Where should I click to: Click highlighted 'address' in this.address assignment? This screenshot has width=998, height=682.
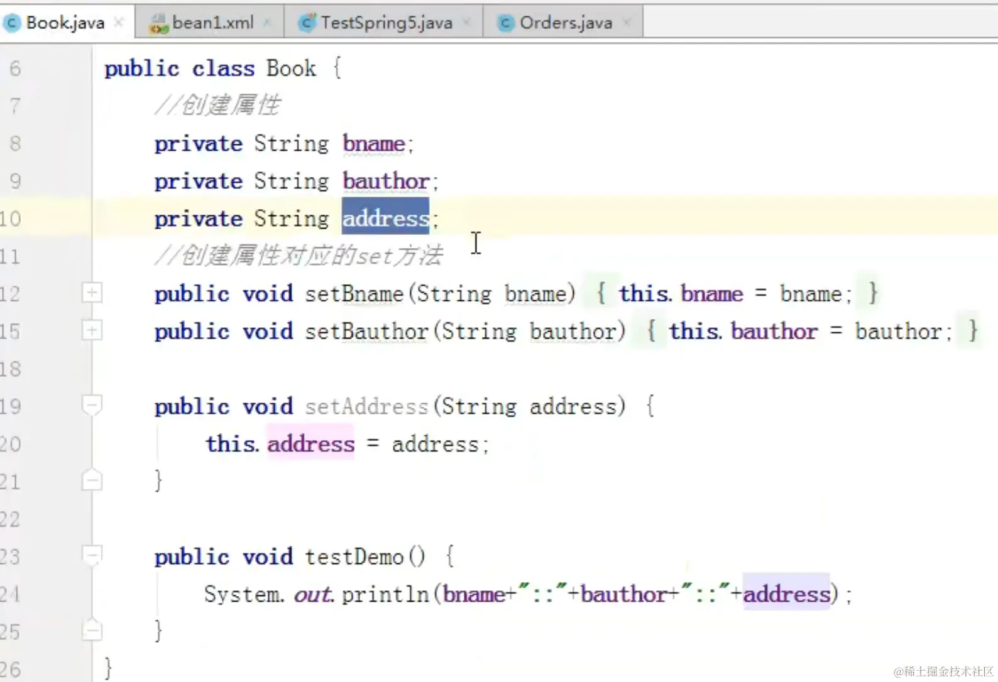[x=311, y=444]
